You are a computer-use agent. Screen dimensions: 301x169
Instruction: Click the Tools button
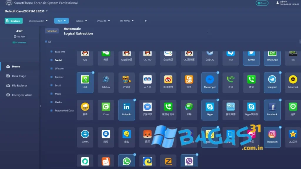262,3
